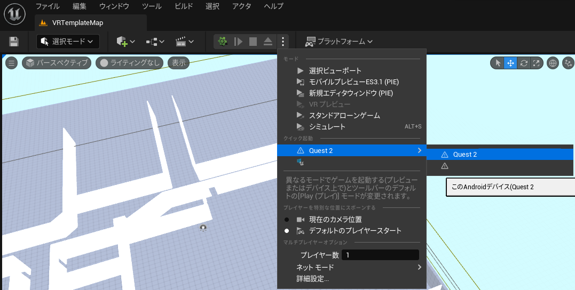575x290 pixels.
Task: Click the 表示 viewport button
Action: coord(179,63)
